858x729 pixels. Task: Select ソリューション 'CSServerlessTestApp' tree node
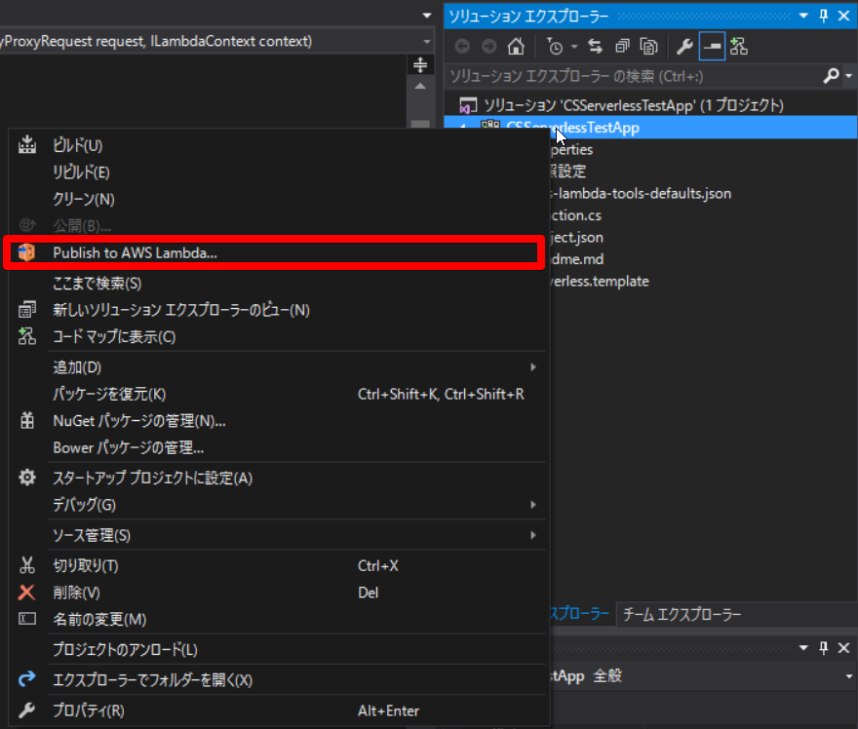click(634, 105)
